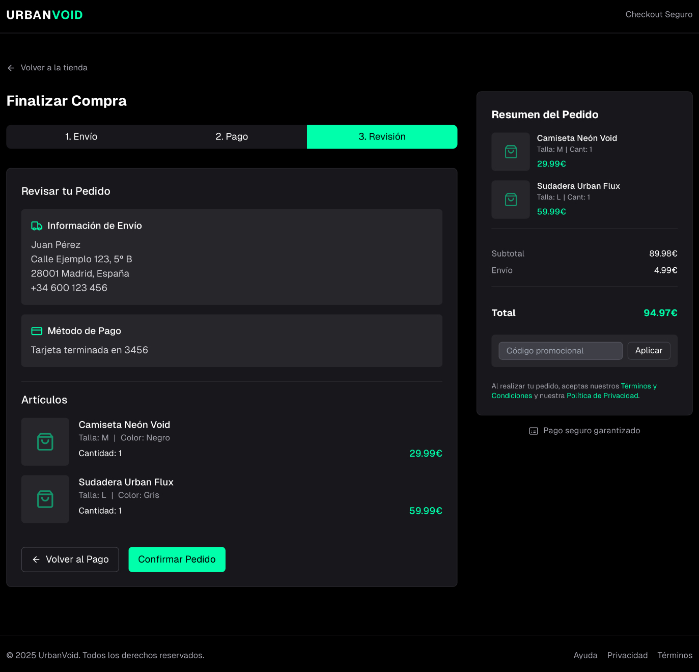Focus the Código promocional input field
699x672 pixels.
560,351
